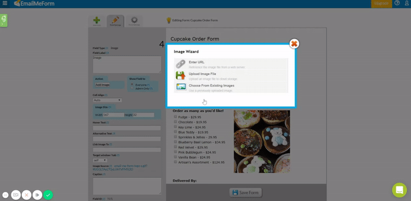Close the Image Wizard dialog
The image size is (411, 201).
click(294, 44)
